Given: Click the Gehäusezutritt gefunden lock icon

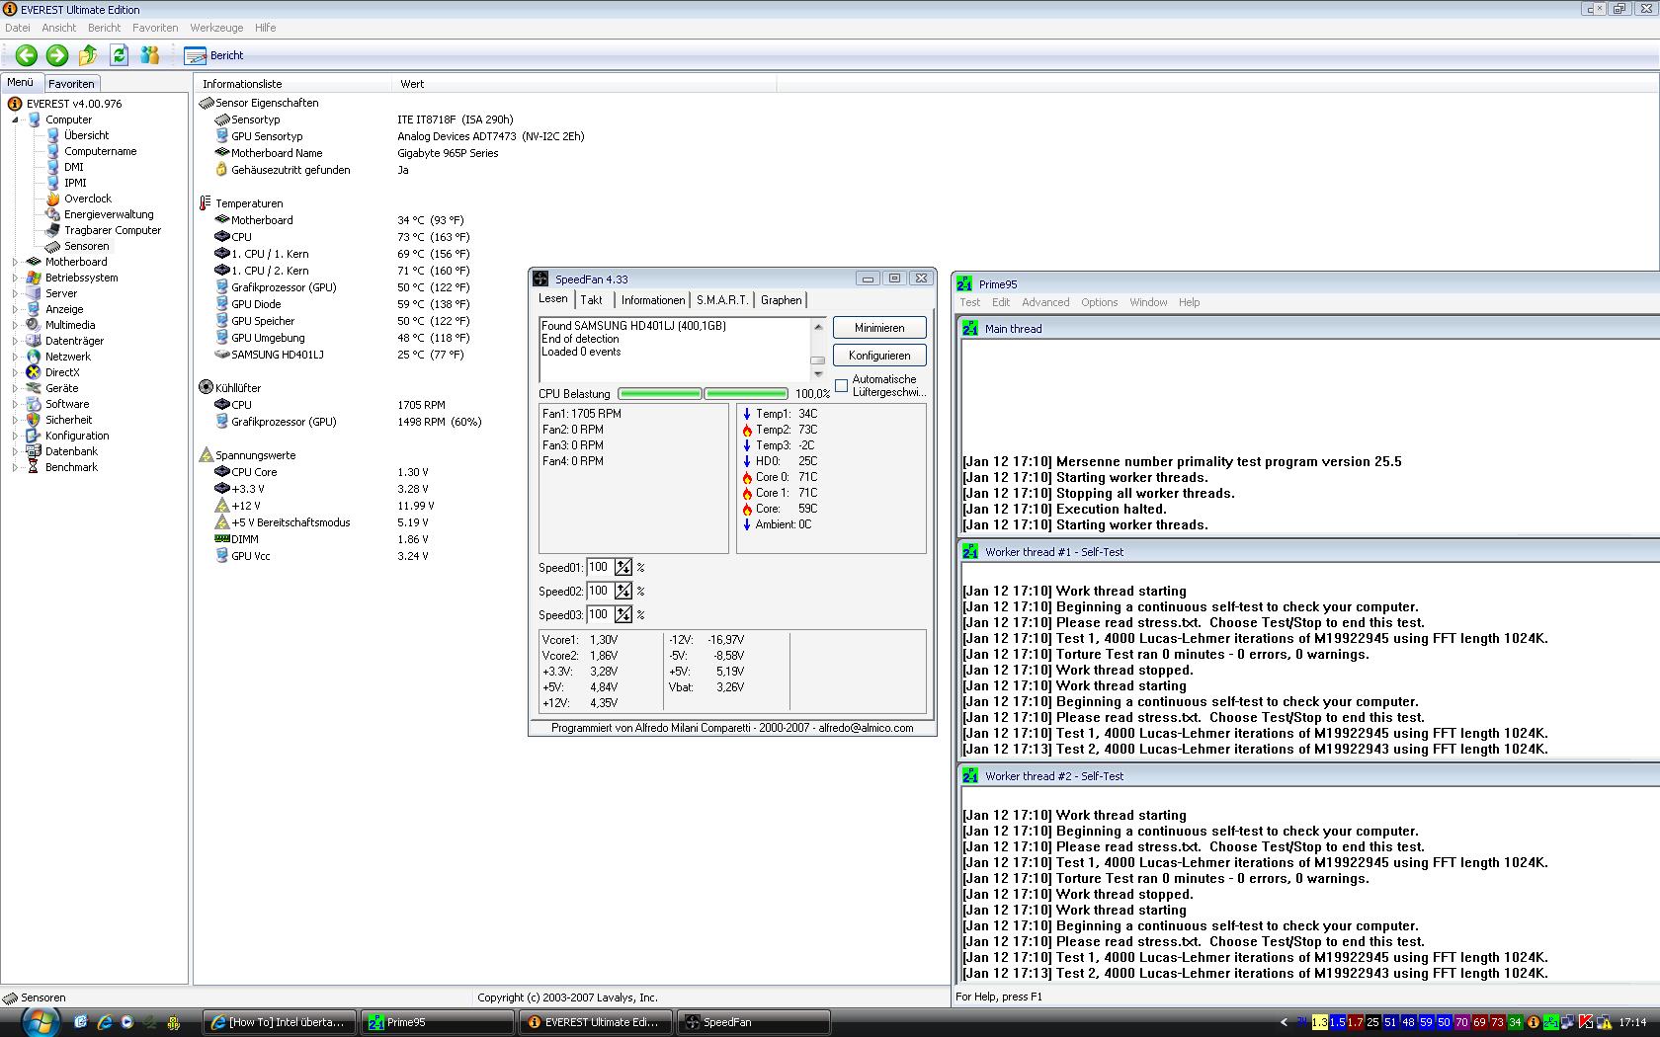Looking at the screenshot, I should pos(221,170).
